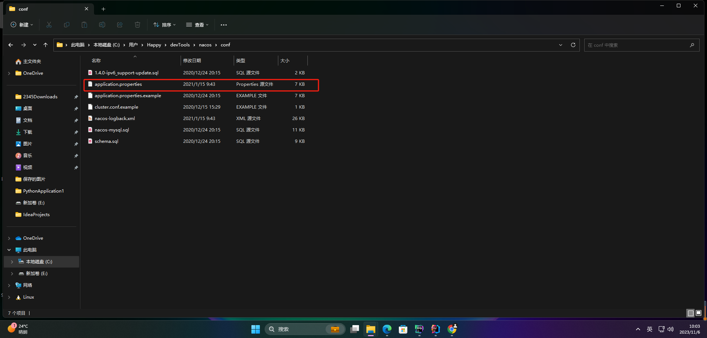Refresh the conf folder view
This screenshot has width=707, height=338.
click(x=573, y=45)
